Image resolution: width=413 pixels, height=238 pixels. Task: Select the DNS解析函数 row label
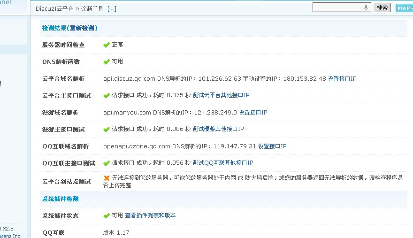click(x=61, y=62)
